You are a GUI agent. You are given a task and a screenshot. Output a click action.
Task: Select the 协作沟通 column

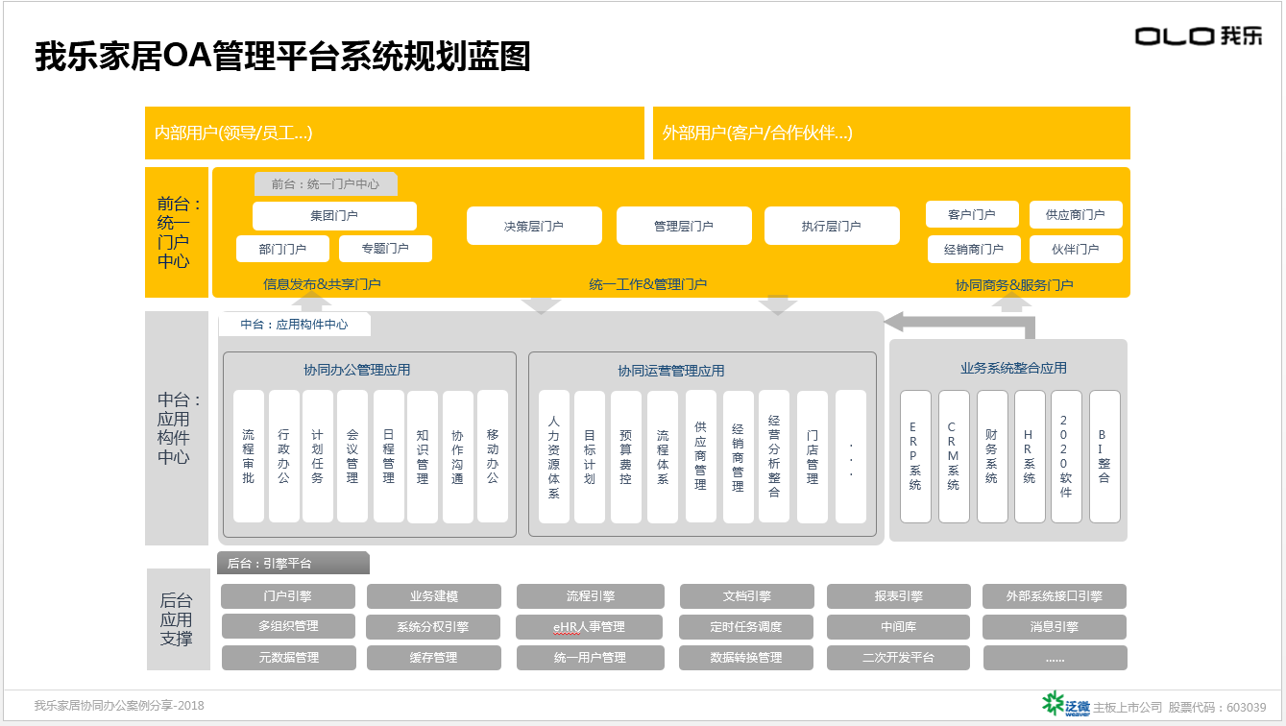458,456
